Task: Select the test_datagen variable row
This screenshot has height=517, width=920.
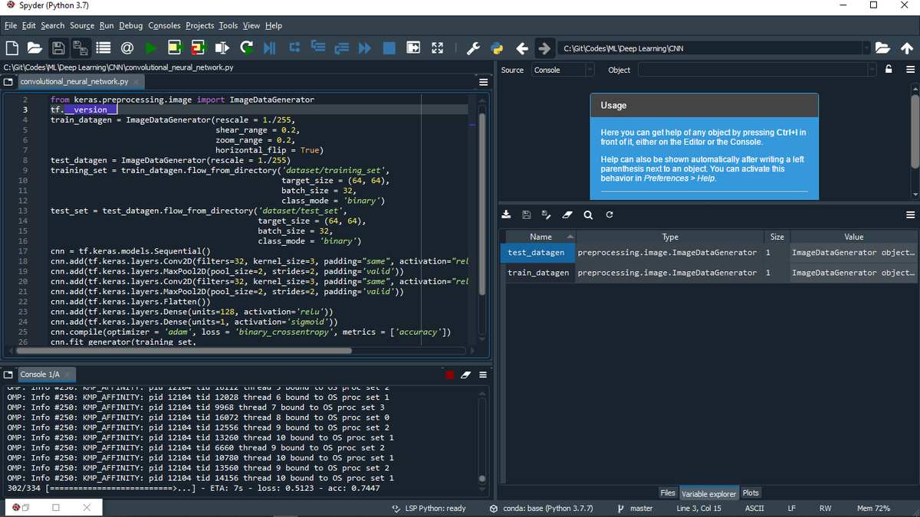Action: [708, 252]
